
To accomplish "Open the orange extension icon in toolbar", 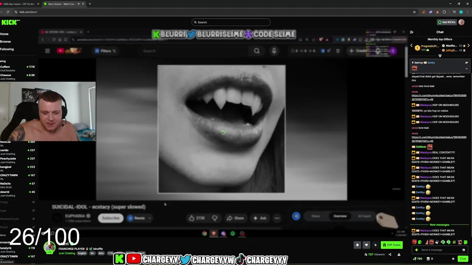I will (424, 12).
